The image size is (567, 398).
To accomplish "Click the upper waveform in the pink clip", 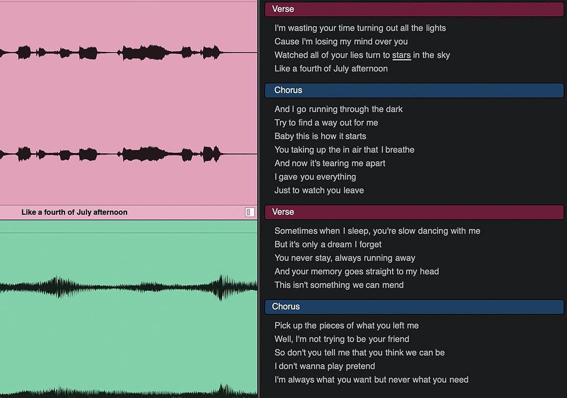I will [x=128, y=52].
